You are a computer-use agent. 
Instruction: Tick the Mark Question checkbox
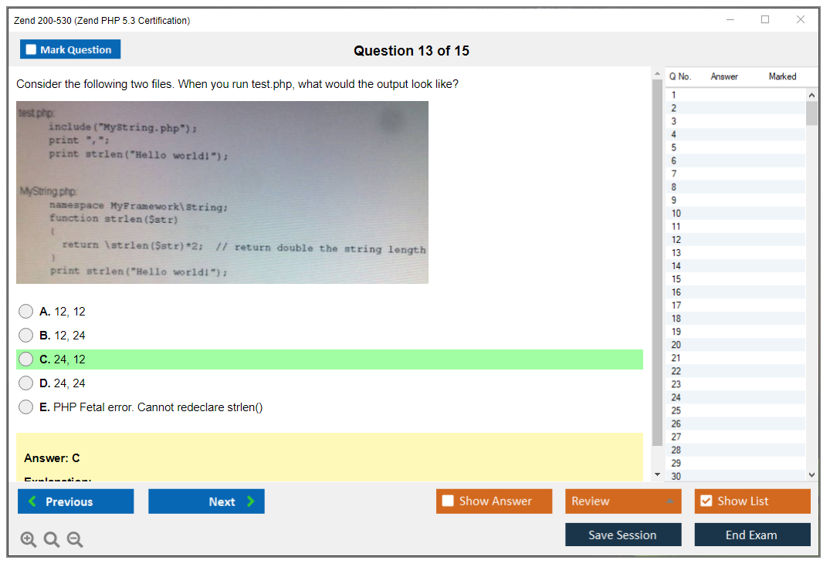coord(32,50)
